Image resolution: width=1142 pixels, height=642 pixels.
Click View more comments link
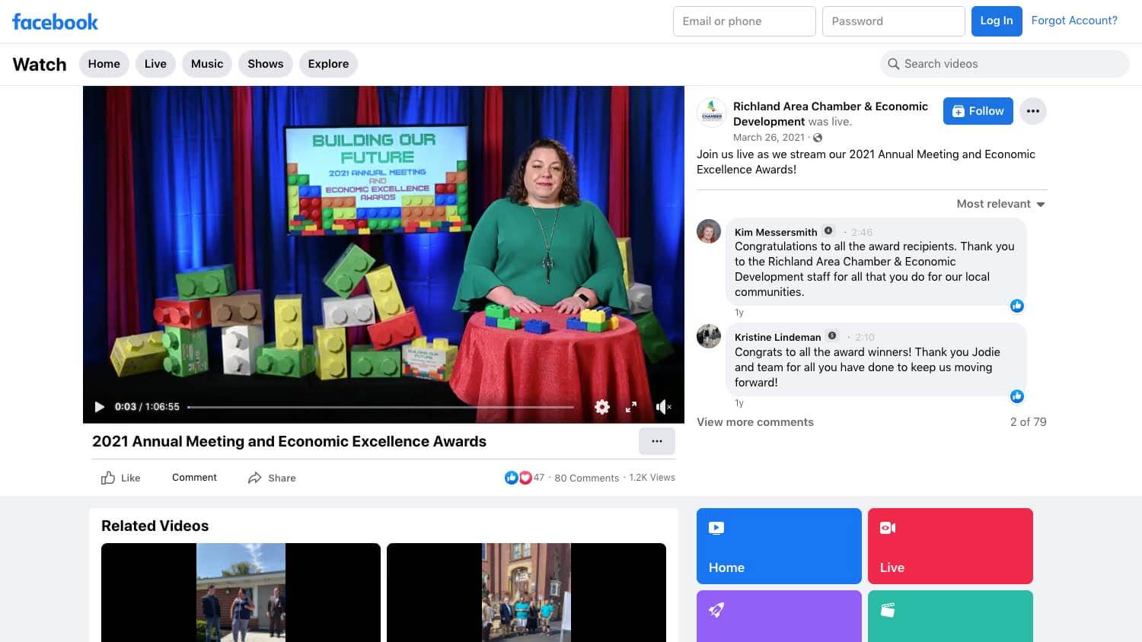point(754,422)
